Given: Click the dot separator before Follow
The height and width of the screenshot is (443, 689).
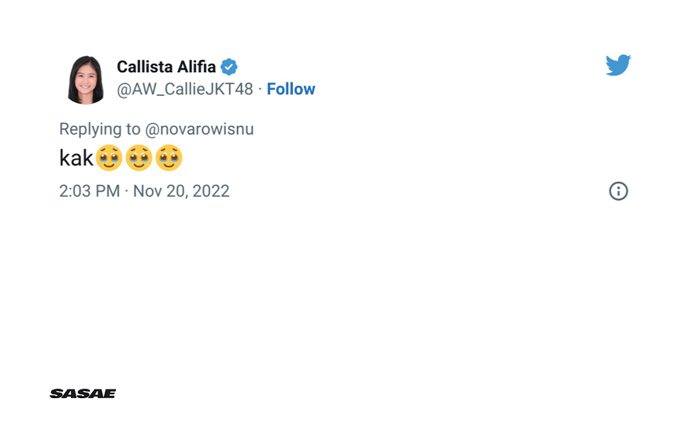Looking at the screenshot, I should point(260,89).
